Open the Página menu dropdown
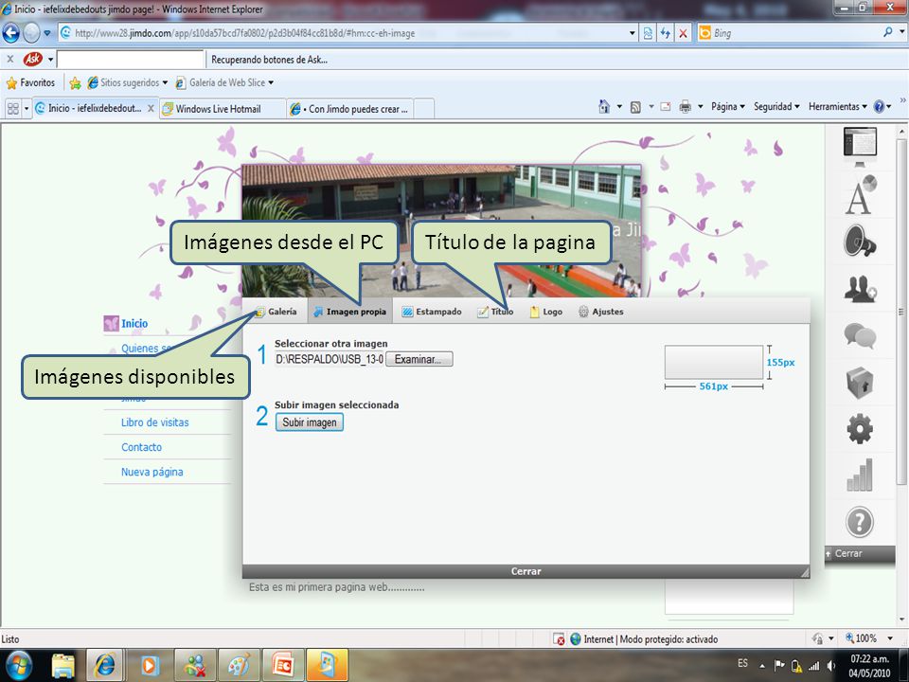Screen dimensions: 909x682 point(728,107)
